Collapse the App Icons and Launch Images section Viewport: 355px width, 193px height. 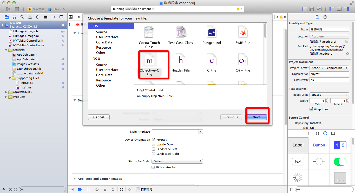point(75,179)
